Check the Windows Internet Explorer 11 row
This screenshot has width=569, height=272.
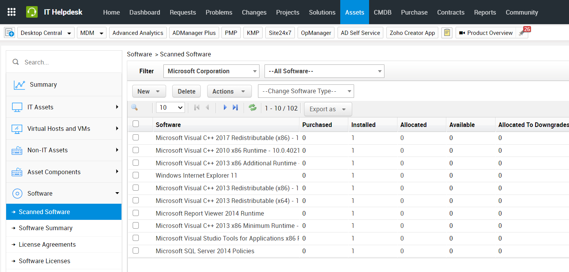(x=136, y=175)
